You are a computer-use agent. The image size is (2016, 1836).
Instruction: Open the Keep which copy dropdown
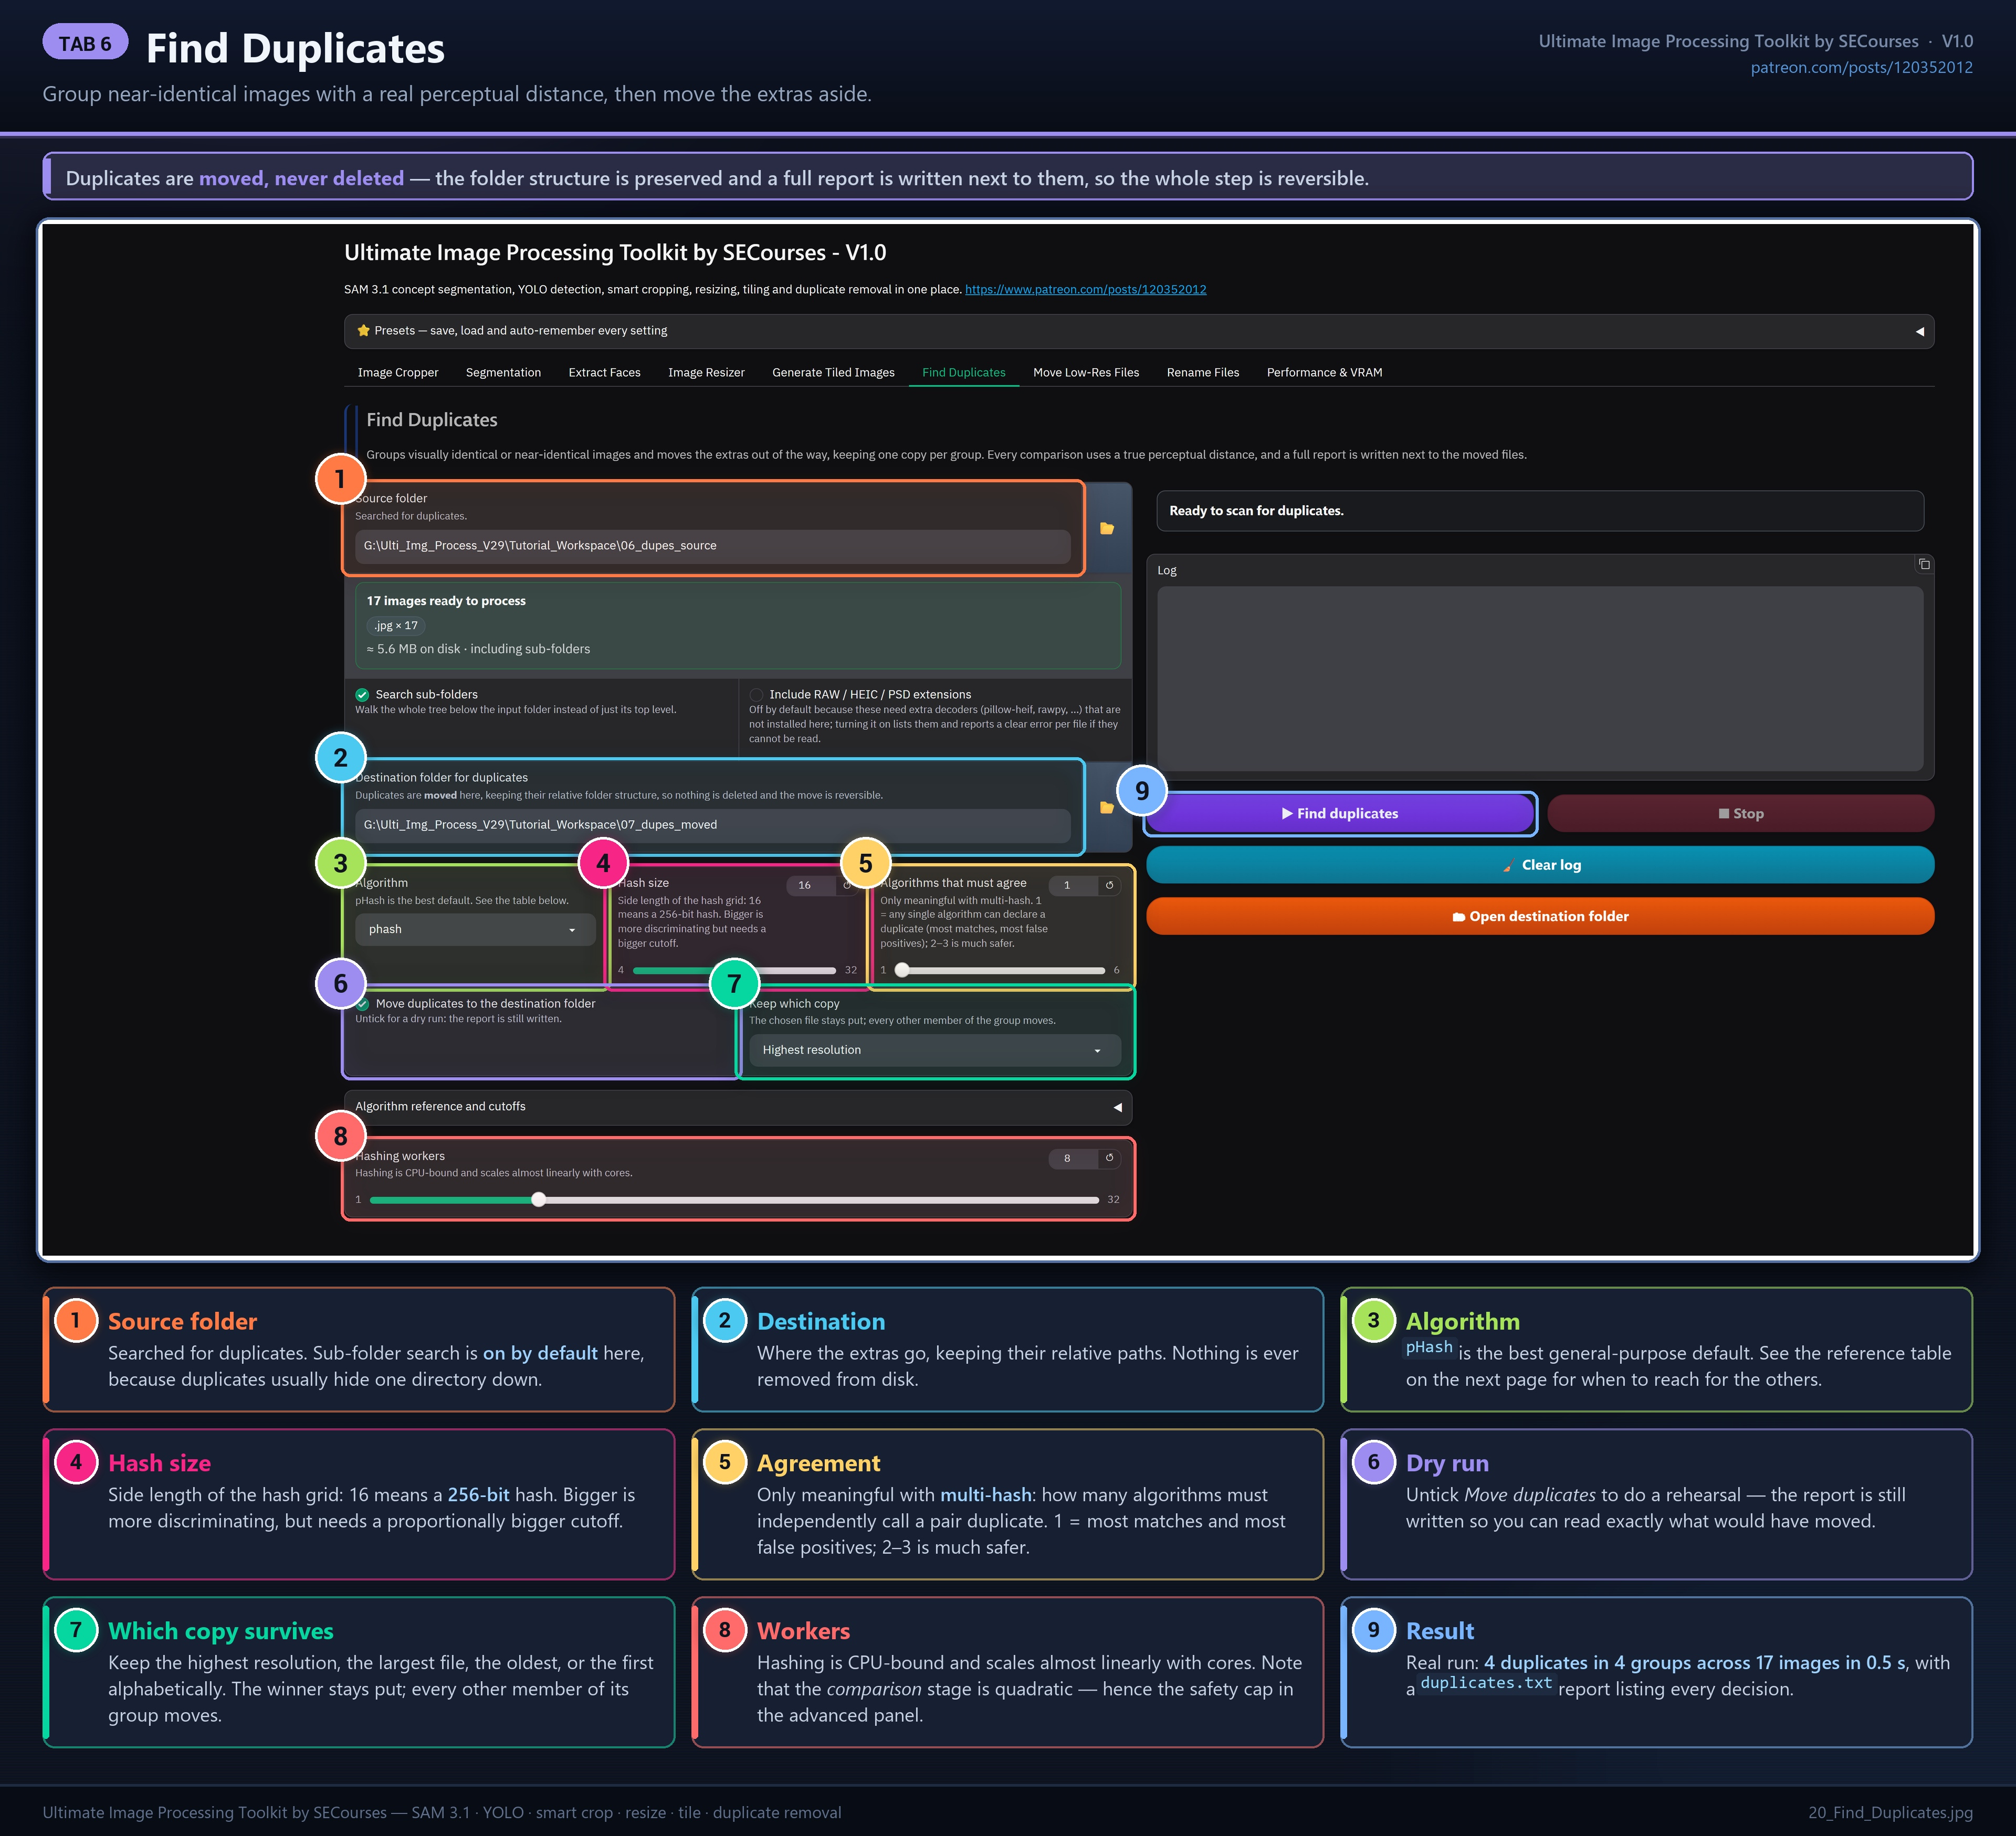935,1050
